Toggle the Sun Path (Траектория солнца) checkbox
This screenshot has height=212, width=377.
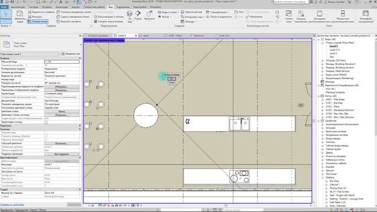(46, 122)
